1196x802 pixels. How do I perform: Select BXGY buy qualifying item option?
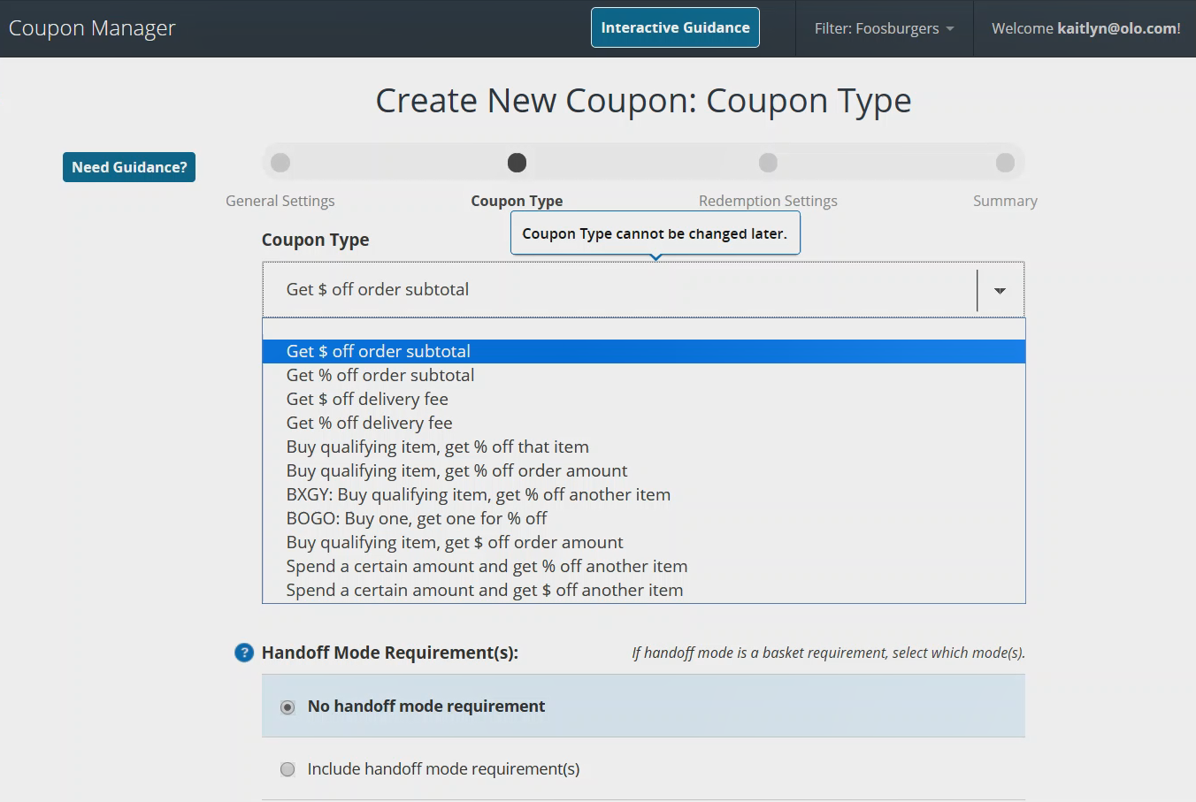tap(478, 494)
